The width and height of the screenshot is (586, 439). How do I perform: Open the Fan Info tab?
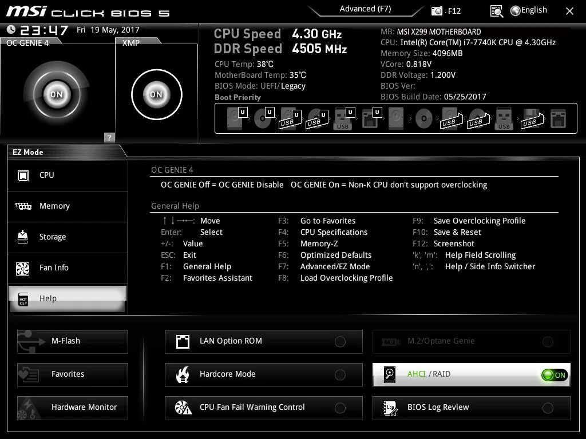(68, 268)
